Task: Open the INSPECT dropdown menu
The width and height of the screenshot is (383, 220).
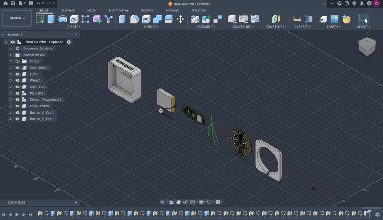Action: pos(302,27)
